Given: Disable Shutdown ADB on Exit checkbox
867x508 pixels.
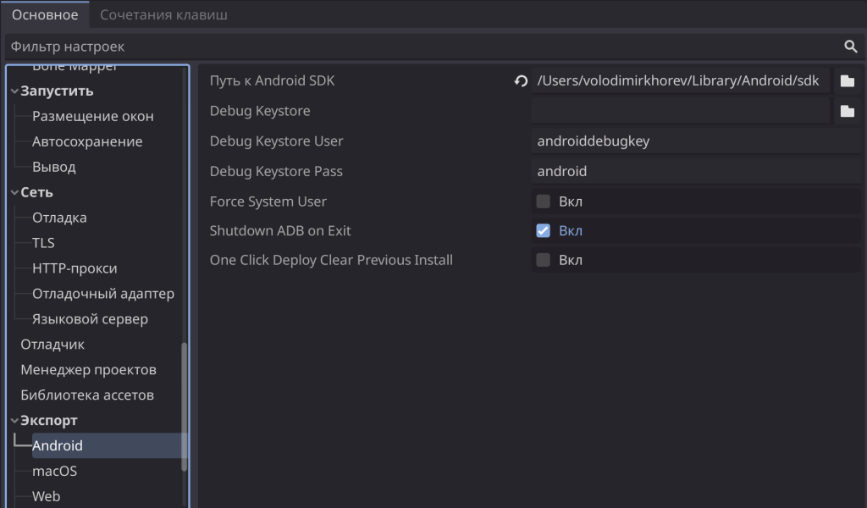Looking at the screenshot, I should (x=543, y=230).
